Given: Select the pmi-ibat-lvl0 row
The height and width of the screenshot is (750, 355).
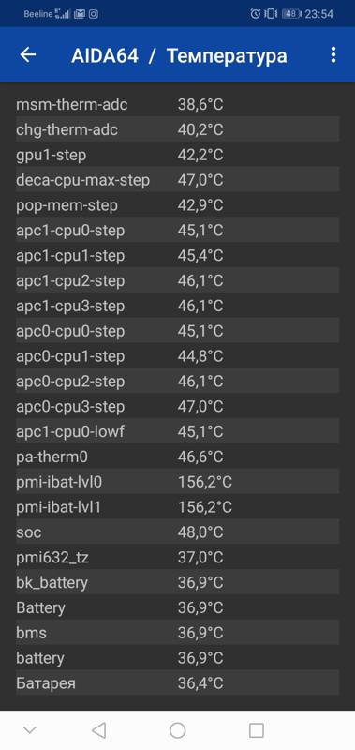Looking at the screenshot, I should click(177, 482).
